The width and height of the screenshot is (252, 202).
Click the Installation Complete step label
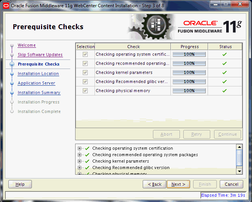[39, 111]
